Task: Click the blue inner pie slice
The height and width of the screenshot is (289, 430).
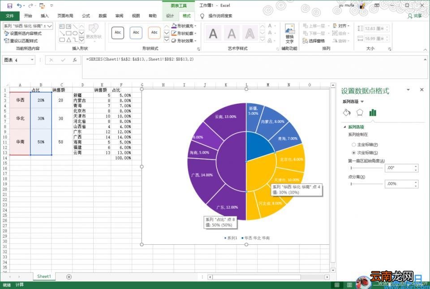Action: pos(258,147)
